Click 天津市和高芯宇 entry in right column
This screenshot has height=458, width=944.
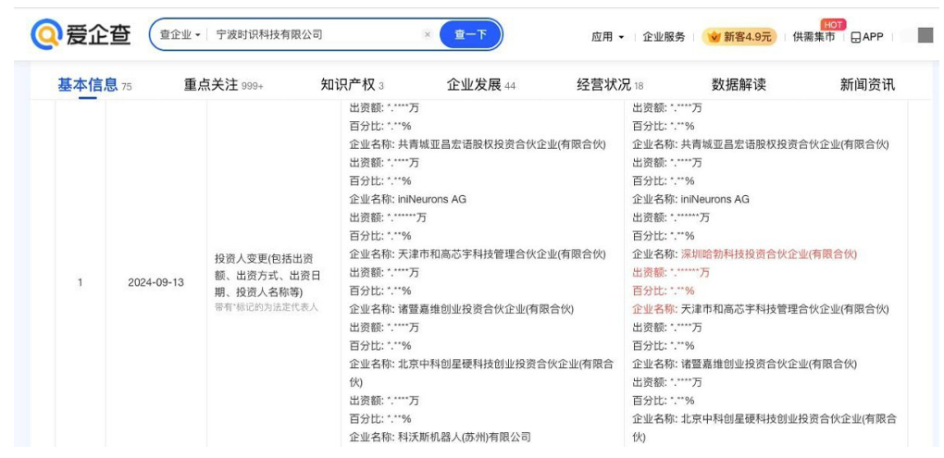point(785,309)
